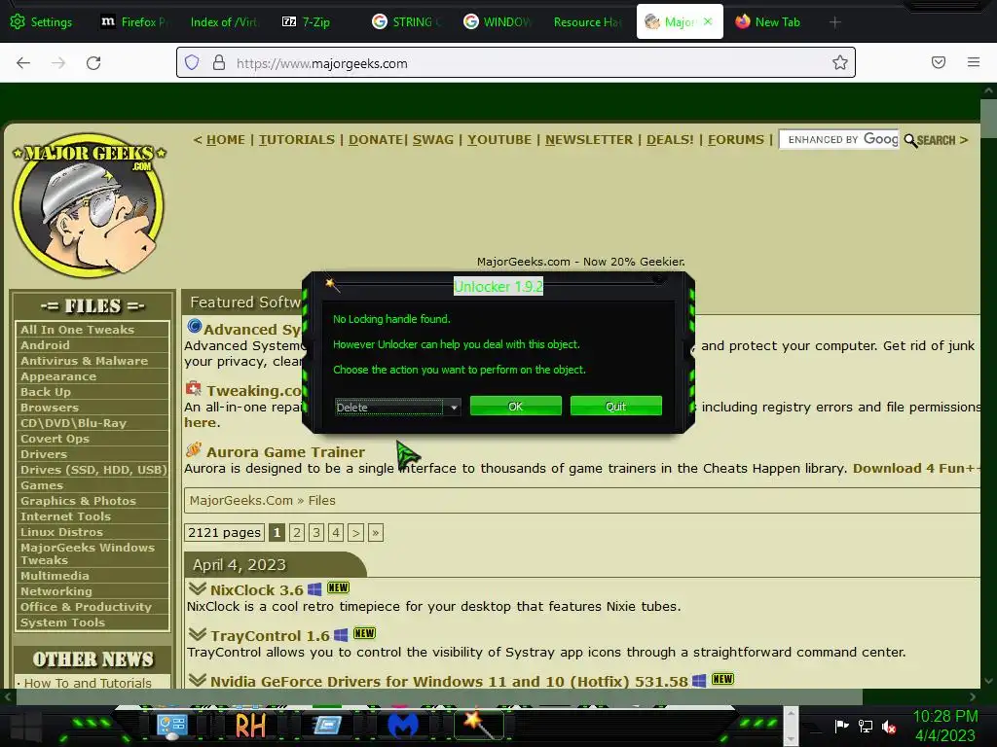Go to page 4 of the file listing
The height and width of the screenshot is (747, 997).
[336, 532]
